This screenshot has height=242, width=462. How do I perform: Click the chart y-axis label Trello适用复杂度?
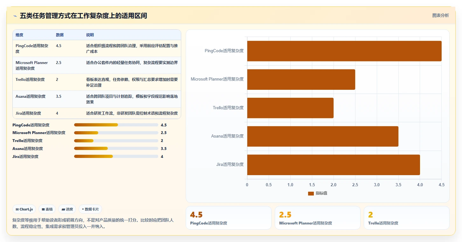pyautogui.click(x=228, y=108)
